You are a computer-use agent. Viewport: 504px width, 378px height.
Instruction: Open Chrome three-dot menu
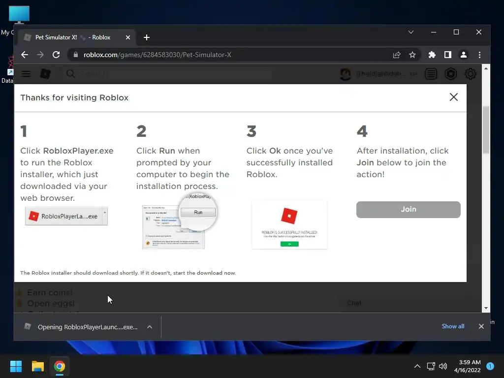click(479, 55)
